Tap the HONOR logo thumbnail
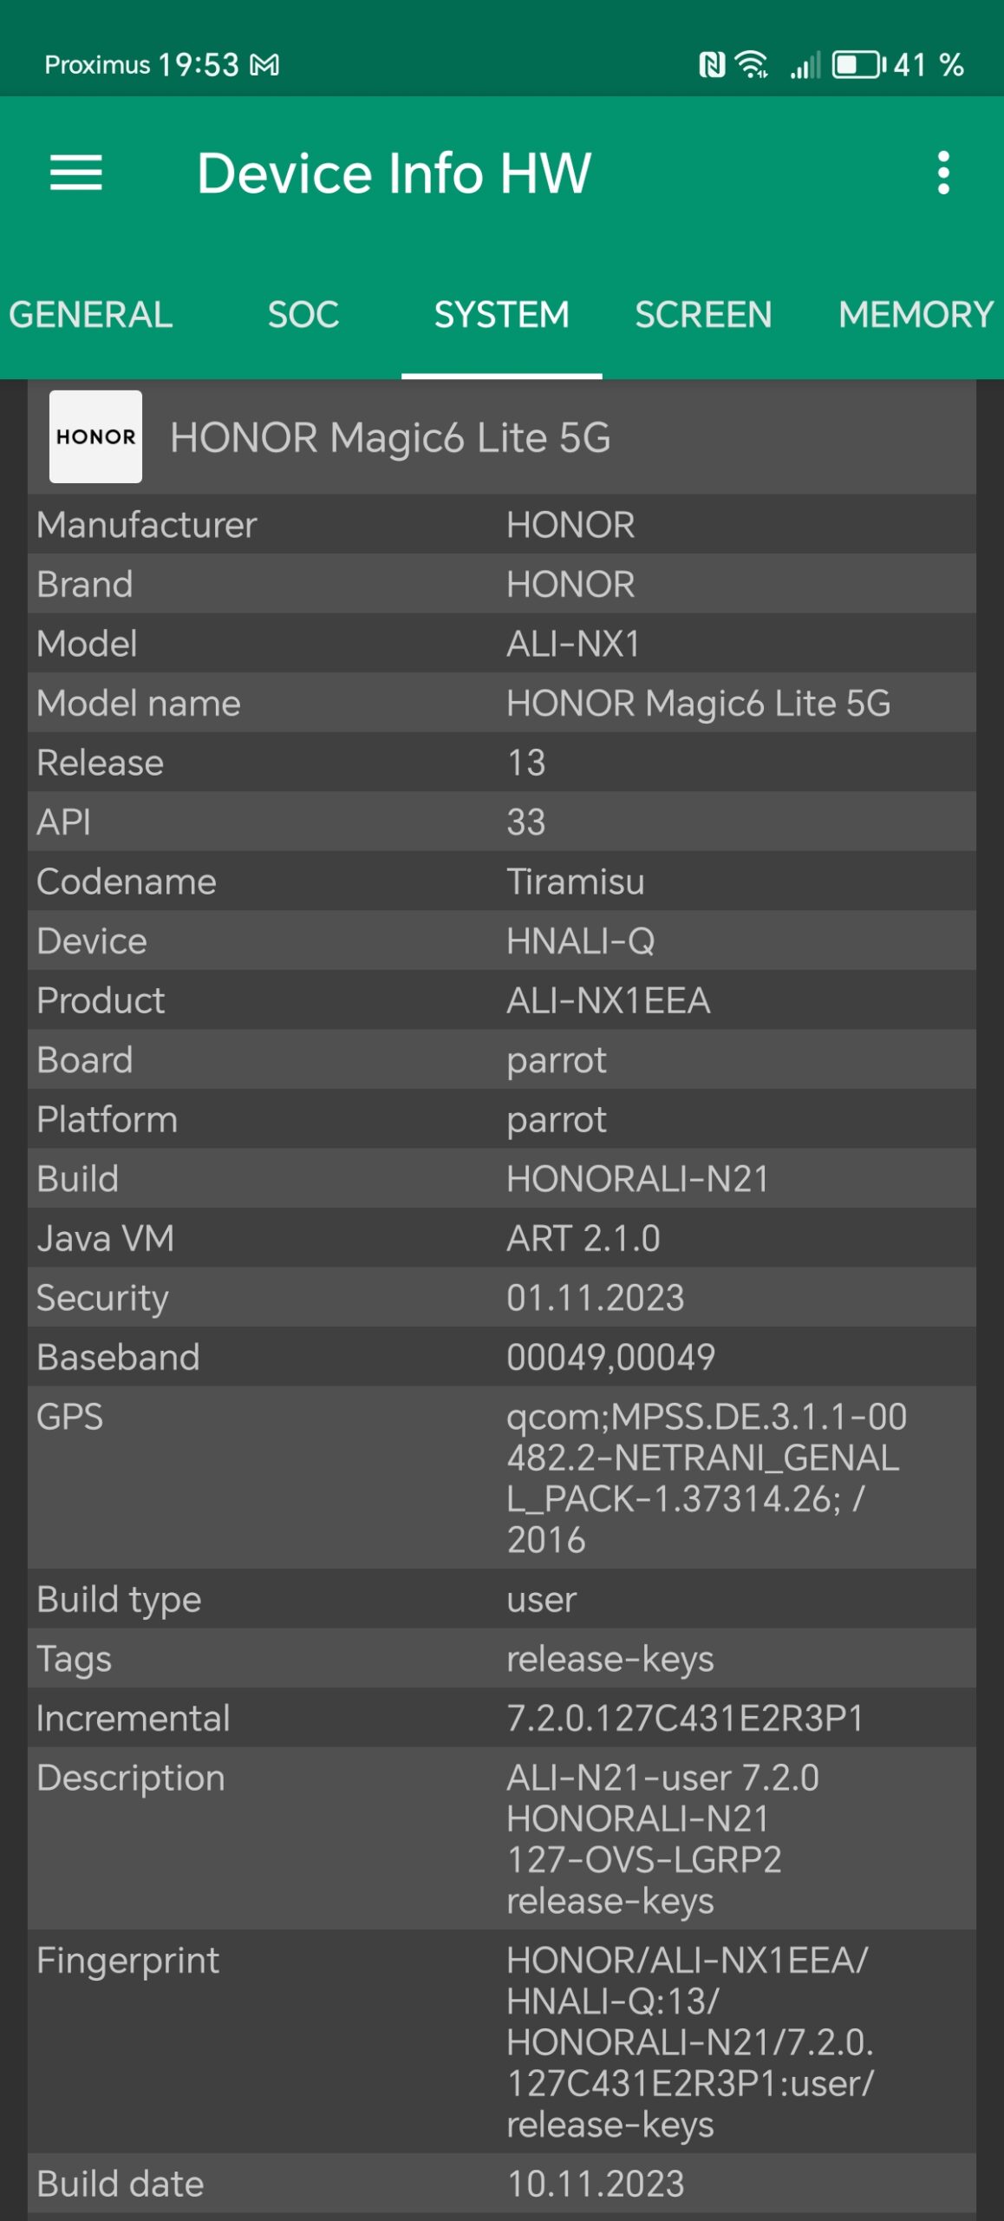 coord(95,436)
